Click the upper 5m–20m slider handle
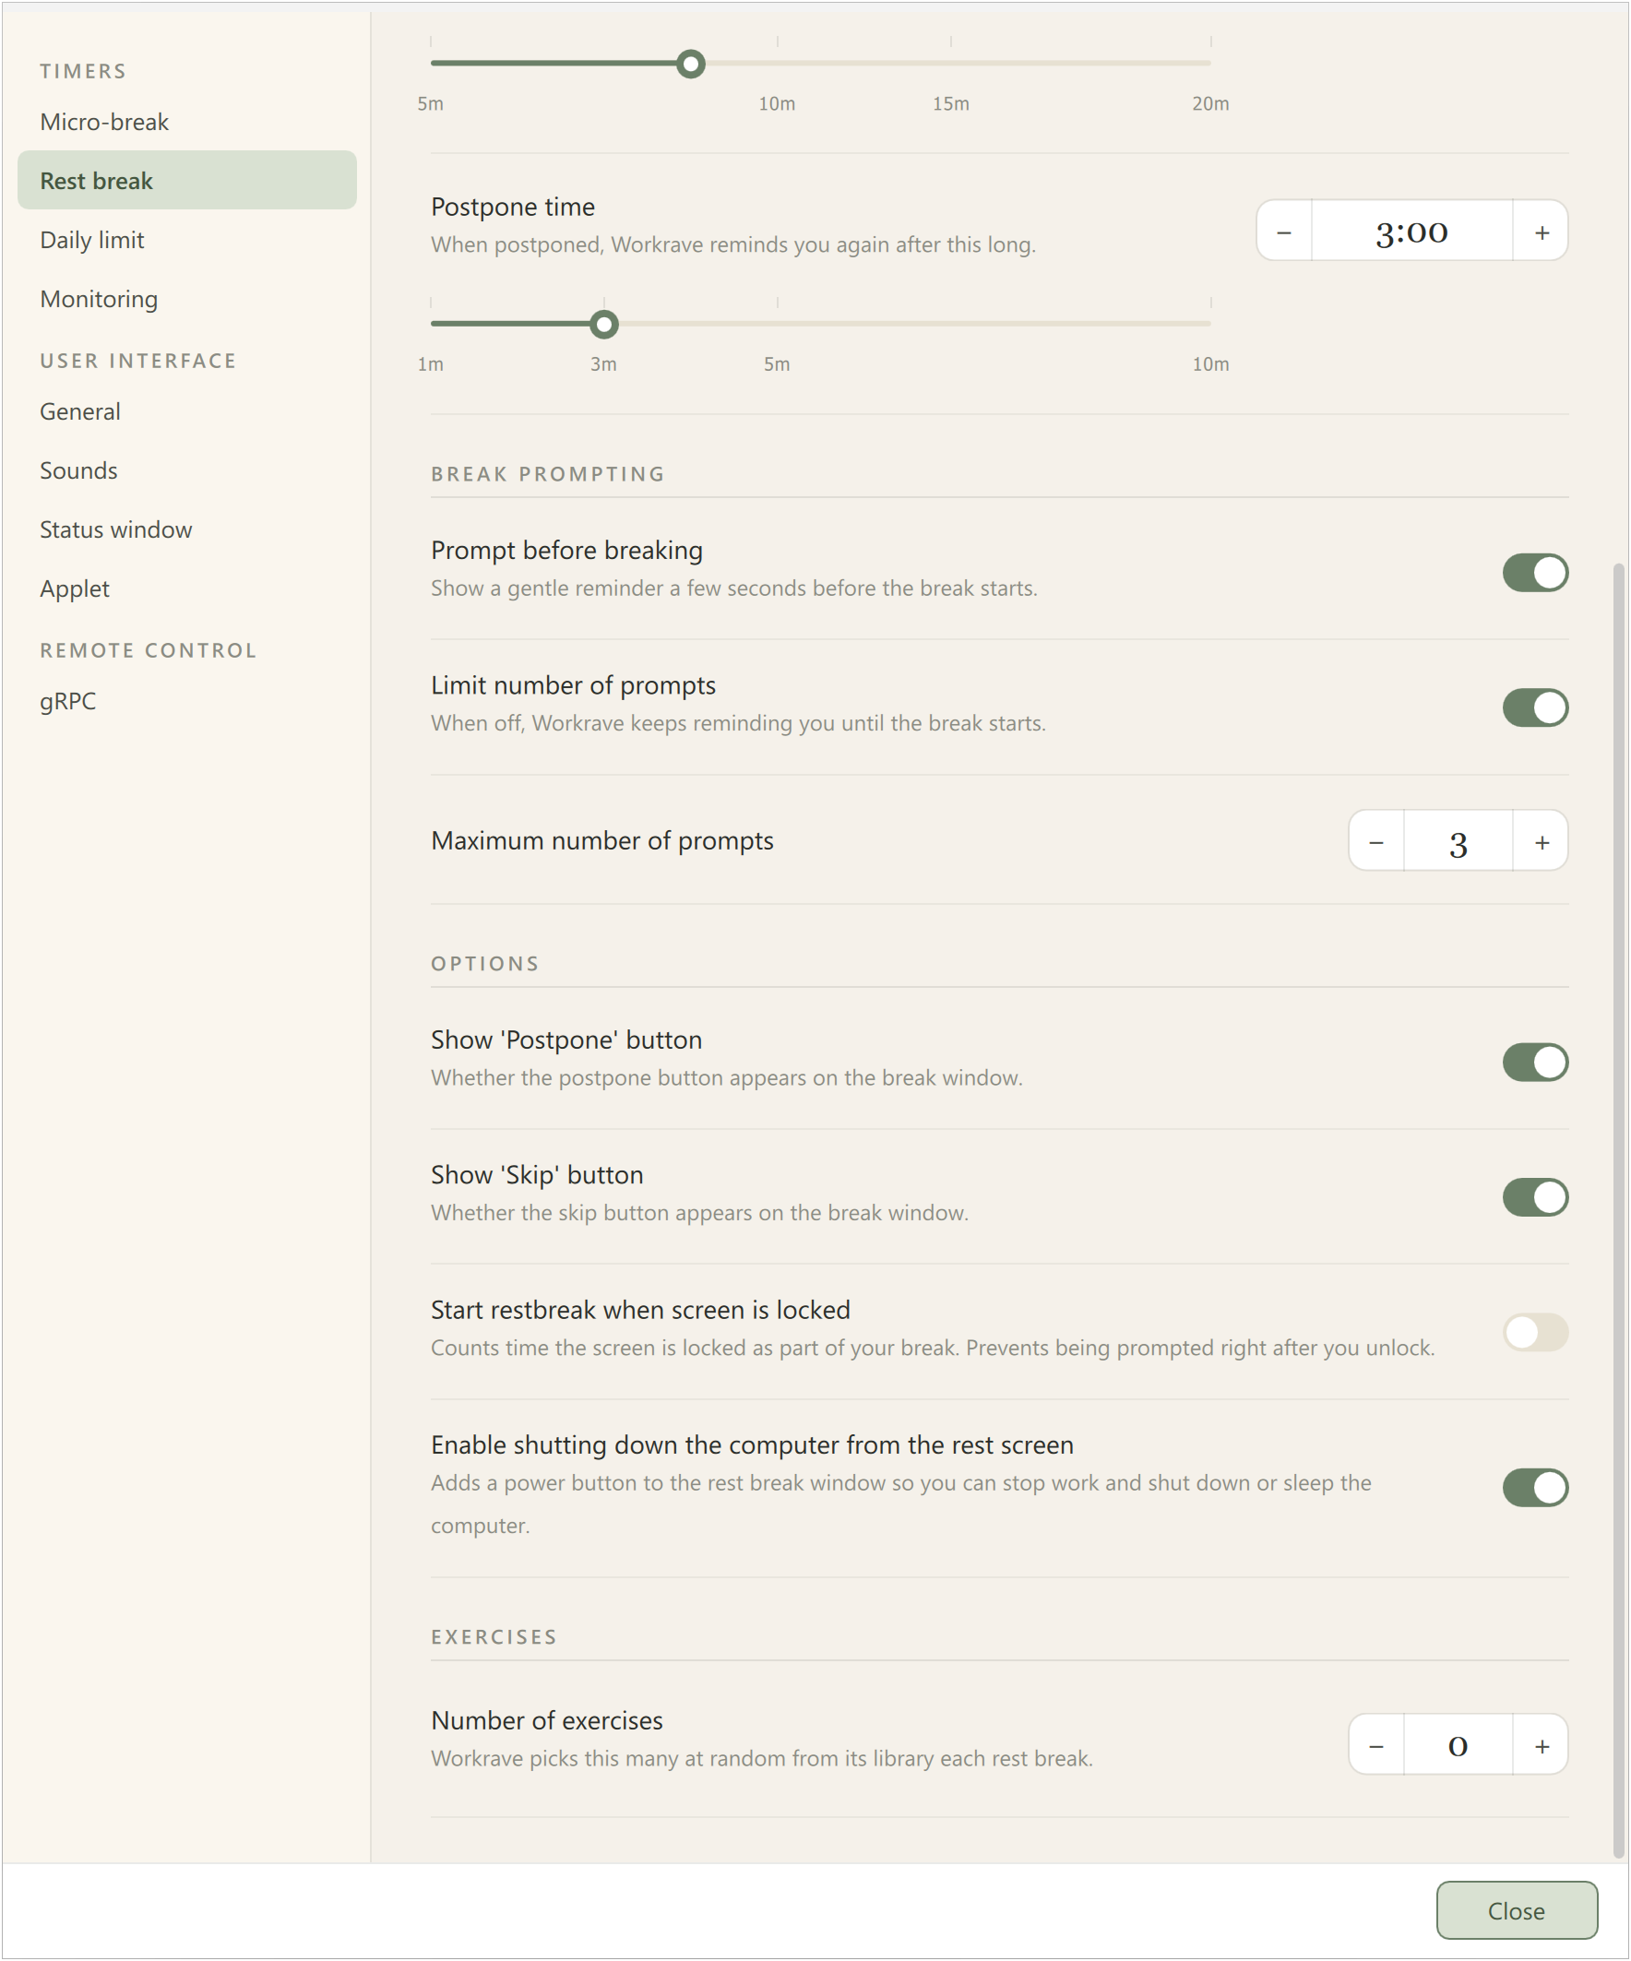The width and height of the screenshot is (1631, 1961). click(690, 65)
